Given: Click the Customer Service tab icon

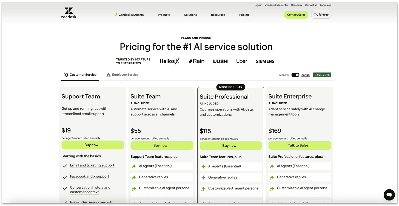Looking at the screenshot, I should [x=66, y=75].
